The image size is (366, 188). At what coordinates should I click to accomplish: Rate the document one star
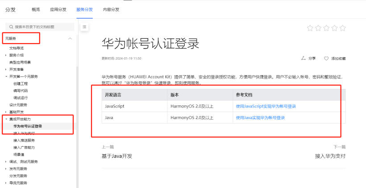click(x=310, y=28)
